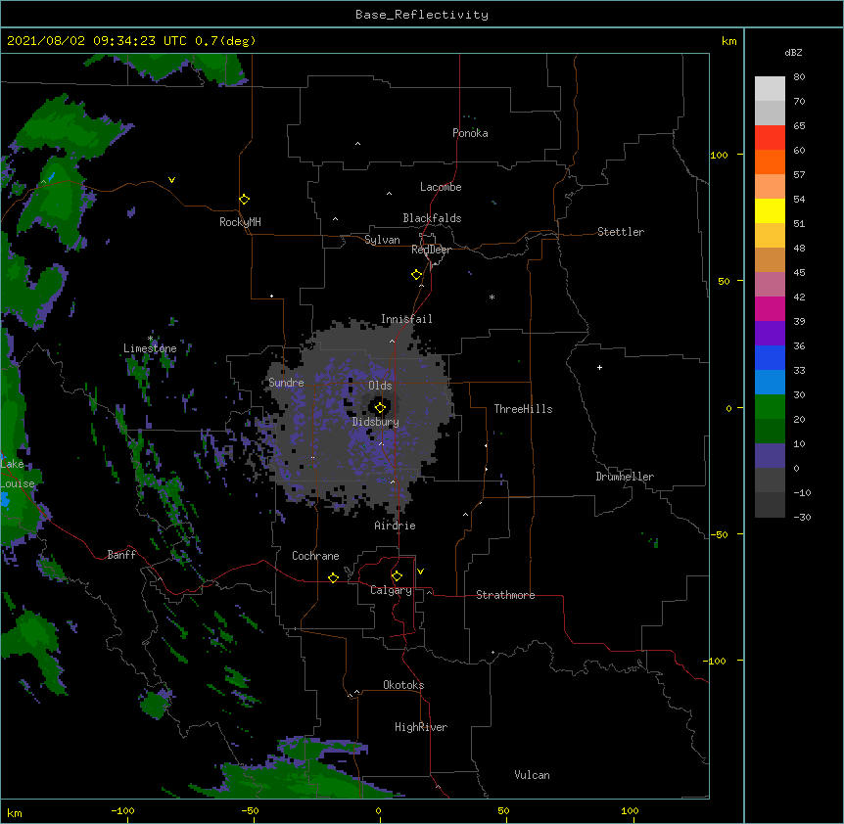Click the Blackfalds city label
Screen dimensions: 844x824
(432, 218)
